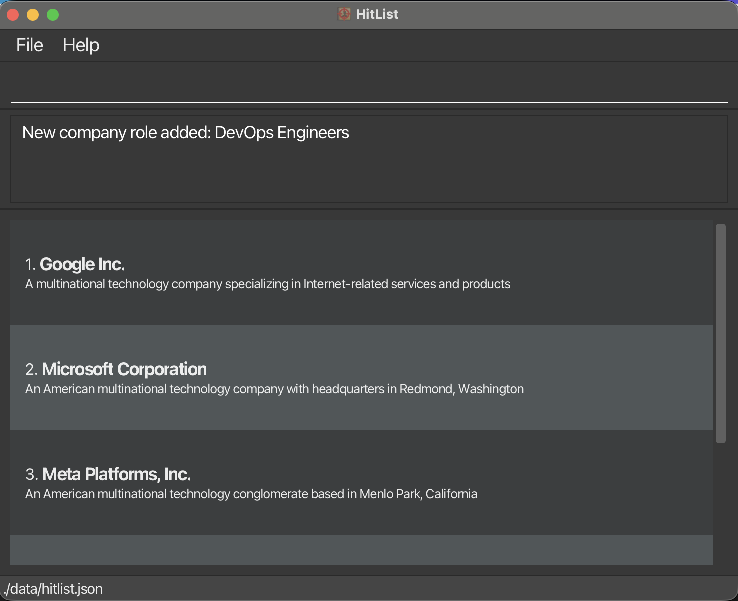Click the Microsoft Corporation description text
The height and width of the screenshot is (601, 738).
(274, 389)
